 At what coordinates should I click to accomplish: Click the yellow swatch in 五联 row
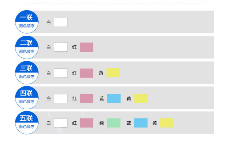click(167, 123)
